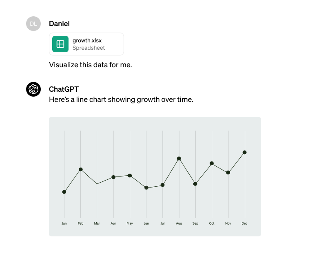Click the 'Visualize this data for me' message
Image resolution: width=310 pixels, height=256 pixels.
(x=91, y=64)
